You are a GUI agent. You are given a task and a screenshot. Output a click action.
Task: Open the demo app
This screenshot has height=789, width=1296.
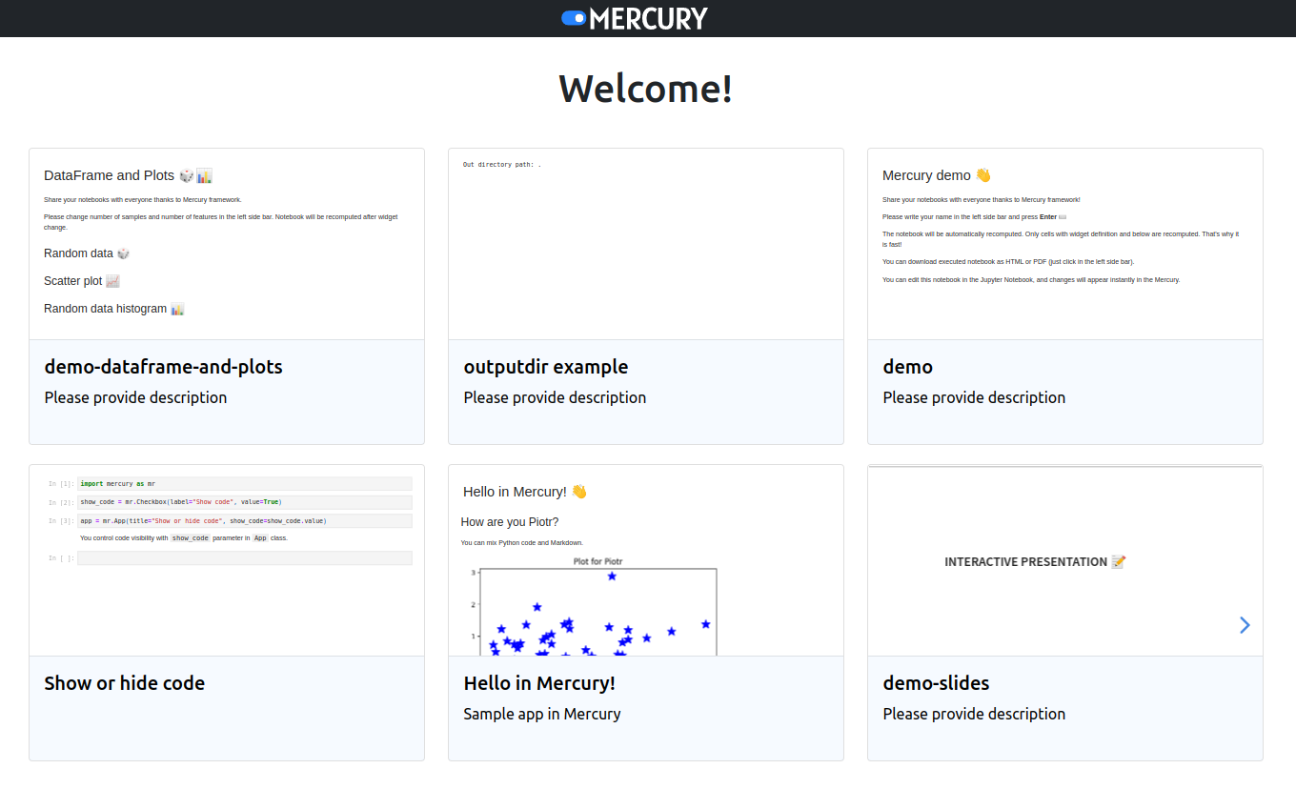907,366
